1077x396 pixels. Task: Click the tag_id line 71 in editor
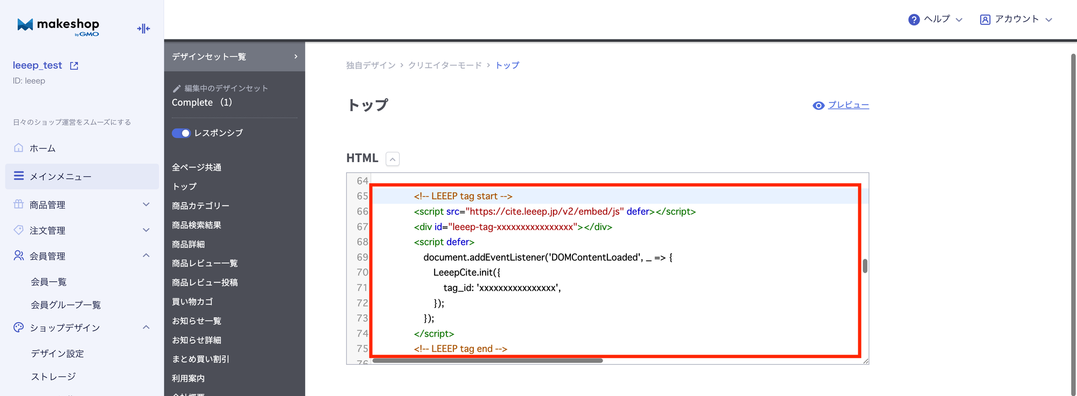tap(502, 288)
